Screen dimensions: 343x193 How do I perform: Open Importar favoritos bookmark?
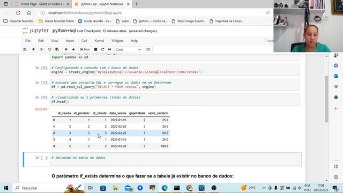[x=19, y=21]
